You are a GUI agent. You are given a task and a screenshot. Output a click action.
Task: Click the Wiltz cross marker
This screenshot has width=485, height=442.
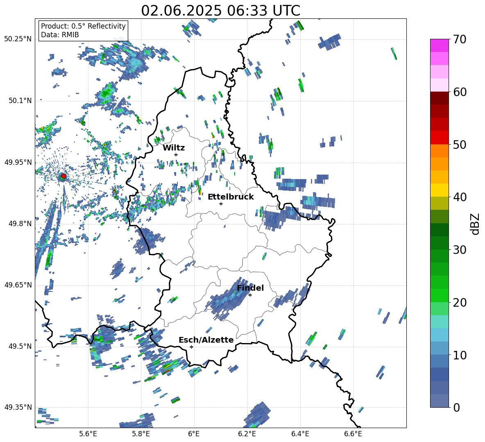point(176,155)
